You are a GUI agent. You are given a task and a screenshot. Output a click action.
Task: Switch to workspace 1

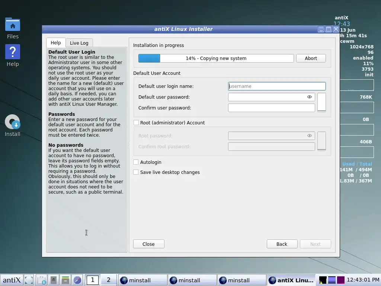pos(92,280)
